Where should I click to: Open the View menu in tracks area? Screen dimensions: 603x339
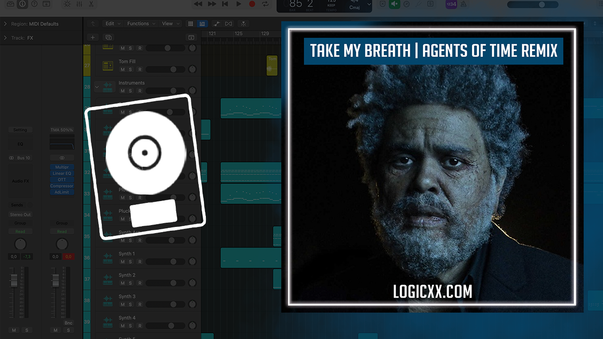click(169, 24)
